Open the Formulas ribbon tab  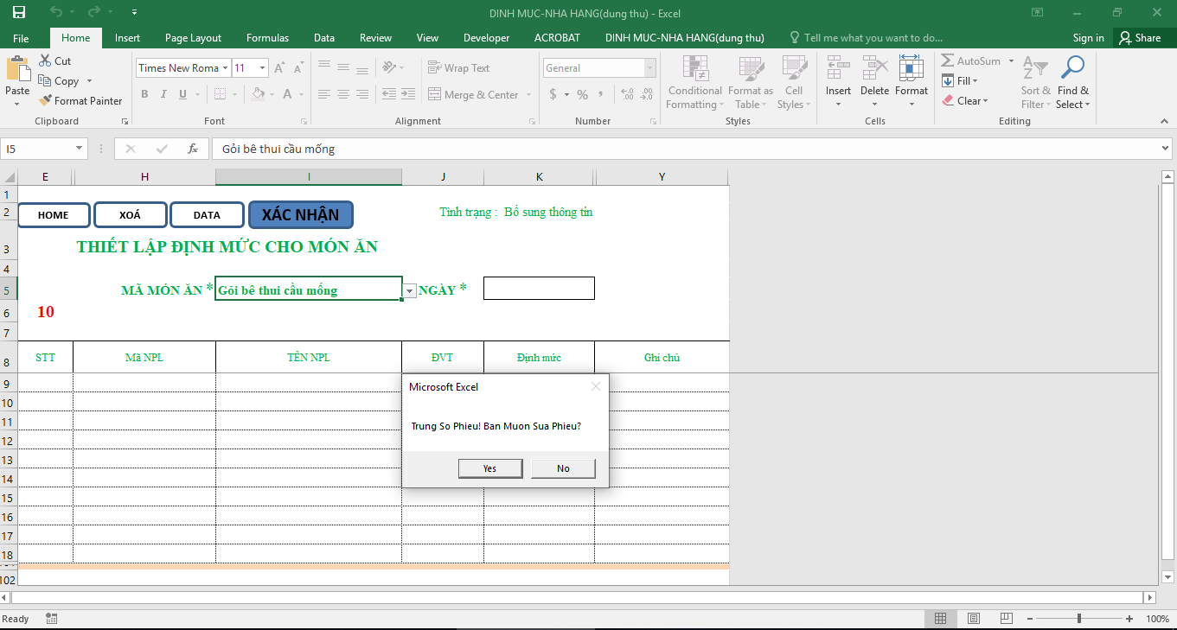pos(267,38)
